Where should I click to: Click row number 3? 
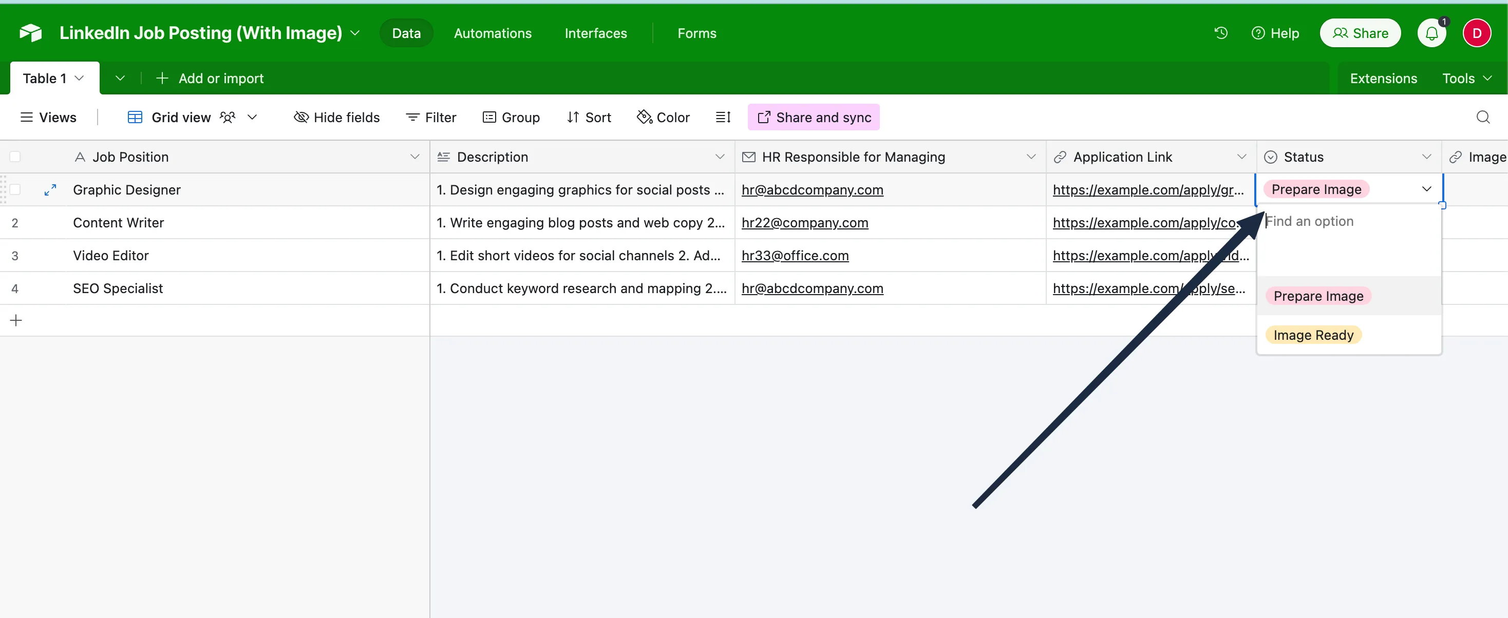(14, 256)
